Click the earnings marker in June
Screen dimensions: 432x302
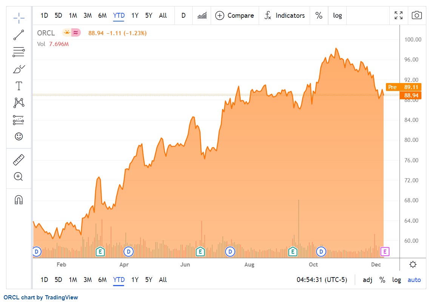(x=200, y=251)
